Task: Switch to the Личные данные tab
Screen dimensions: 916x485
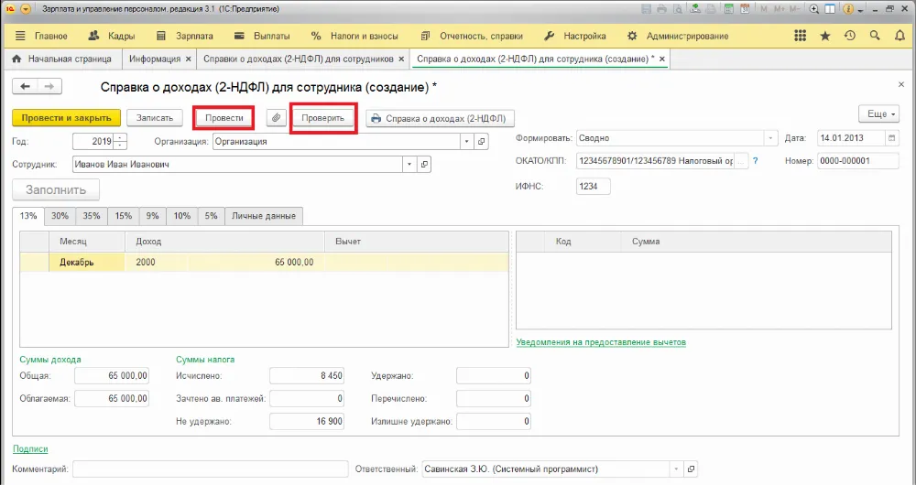Action: click(264, 215)
